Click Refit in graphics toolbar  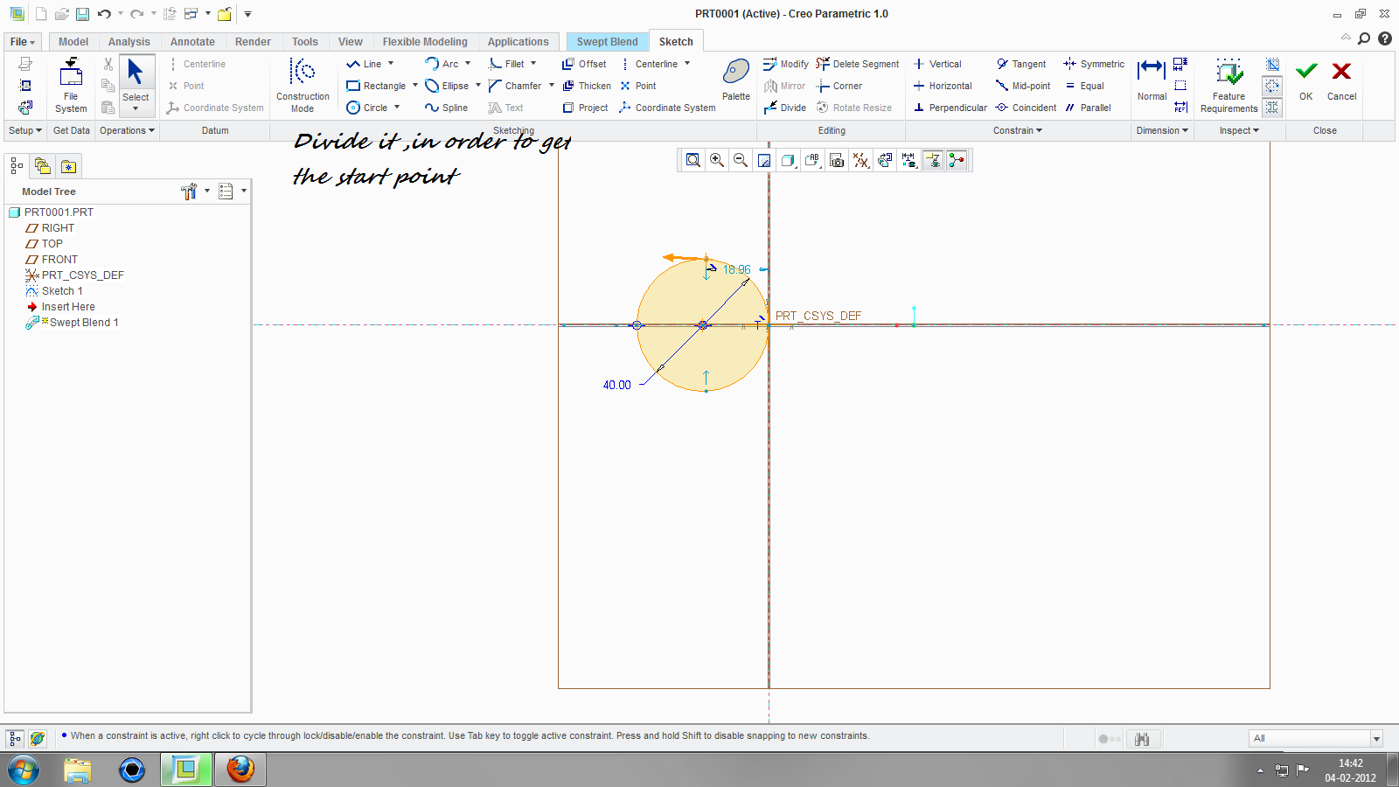(693, 160)
